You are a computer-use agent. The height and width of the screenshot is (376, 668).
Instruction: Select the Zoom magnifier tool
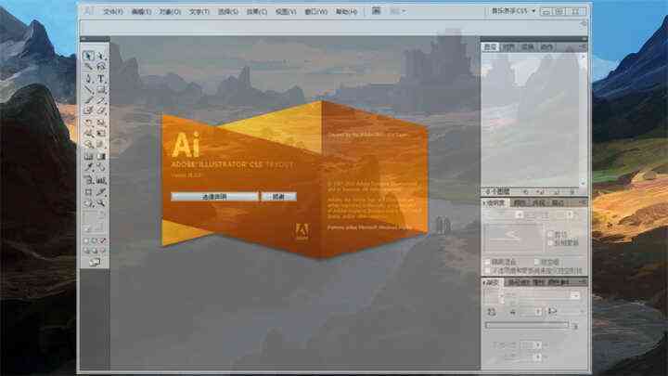(x=101, y=203)
